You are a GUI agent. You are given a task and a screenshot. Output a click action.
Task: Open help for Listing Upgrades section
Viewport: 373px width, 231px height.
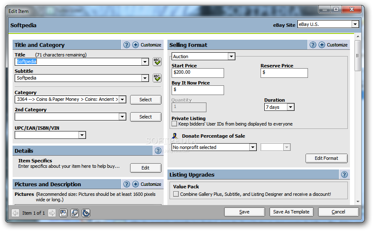(x=344, y=175)
